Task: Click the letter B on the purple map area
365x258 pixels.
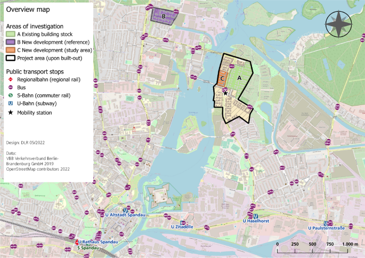Action: 164,17
